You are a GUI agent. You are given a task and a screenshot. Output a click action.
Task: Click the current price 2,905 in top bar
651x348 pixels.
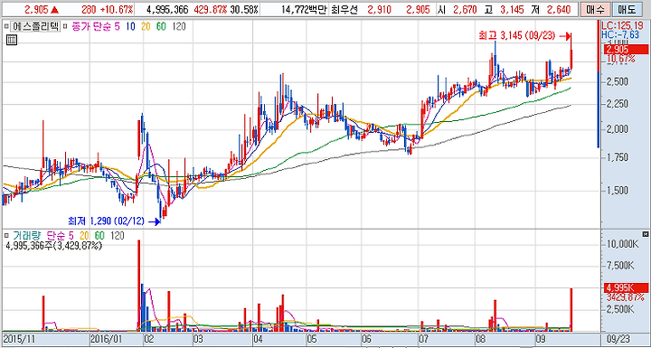coord(35,10)
